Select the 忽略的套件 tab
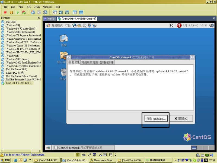Screen dimensions: 217x163 point(107,62)
